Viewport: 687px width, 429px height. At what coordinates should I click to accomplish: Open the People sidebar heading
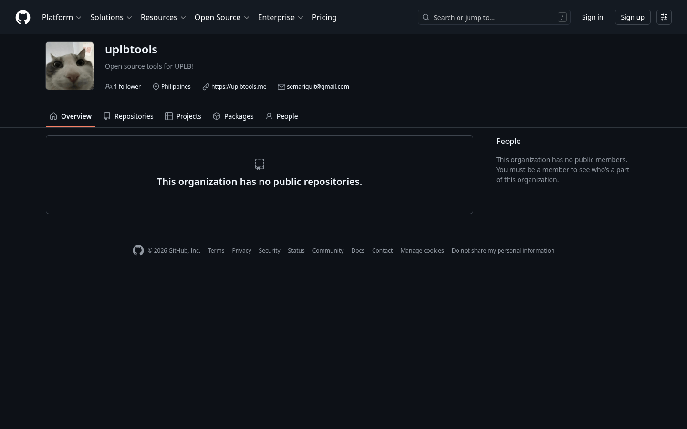coord(508,141)
